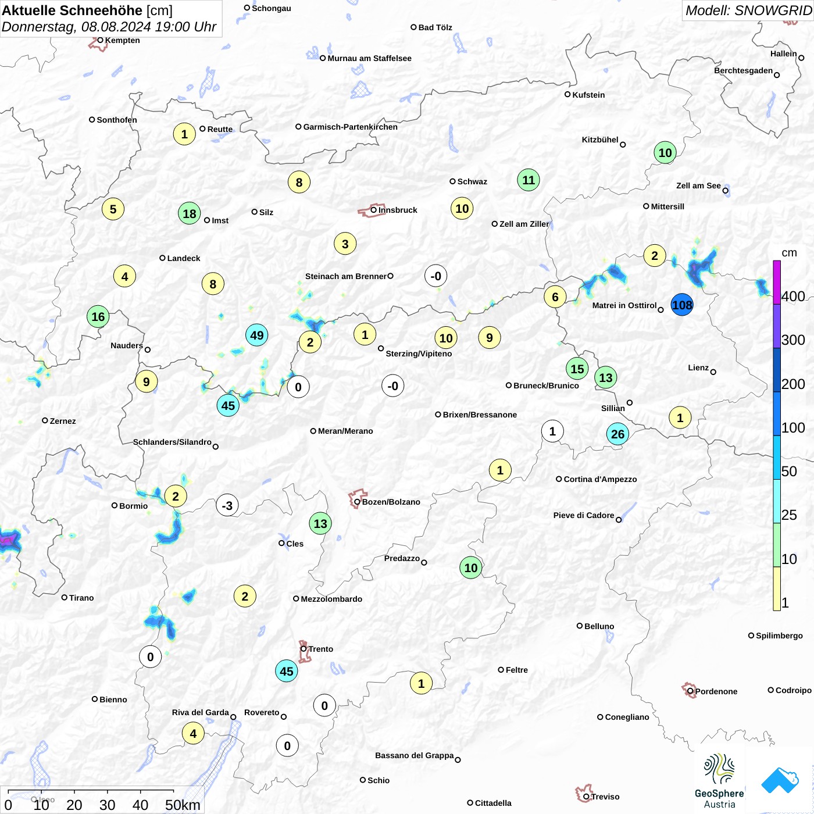Click the Murnau am Staffelsee label
Screen dimensions: 814x814
(370, 58)
